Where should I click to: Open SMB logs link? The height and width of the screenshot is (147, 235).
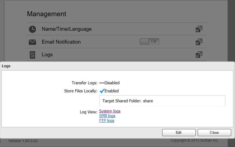(107, 116)
